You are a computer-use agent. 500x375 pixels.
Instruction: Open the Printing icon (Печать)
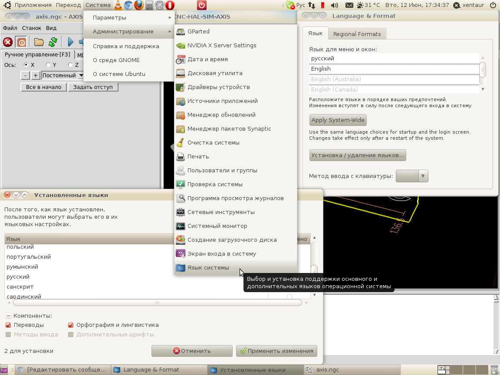[x=181, y=157]
